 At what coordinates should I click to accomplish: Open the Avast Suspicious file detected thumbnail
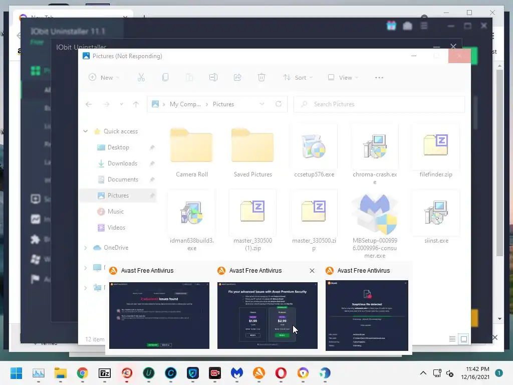tap(367, 315)
